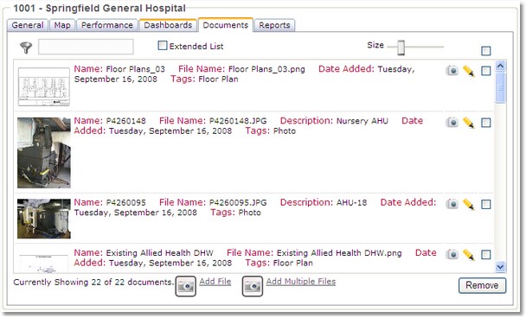Viewport: 526px width, 318px height.
Task: Click the Remove button
Action: [482, 285]
